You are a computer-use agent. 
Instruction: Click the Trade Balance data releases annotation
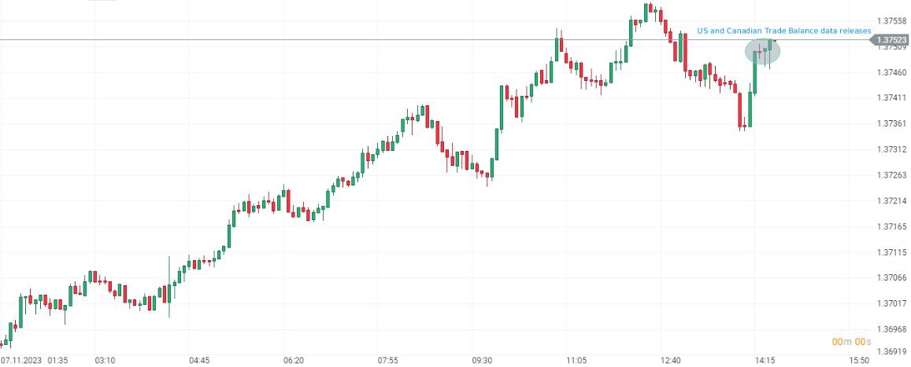784,31
